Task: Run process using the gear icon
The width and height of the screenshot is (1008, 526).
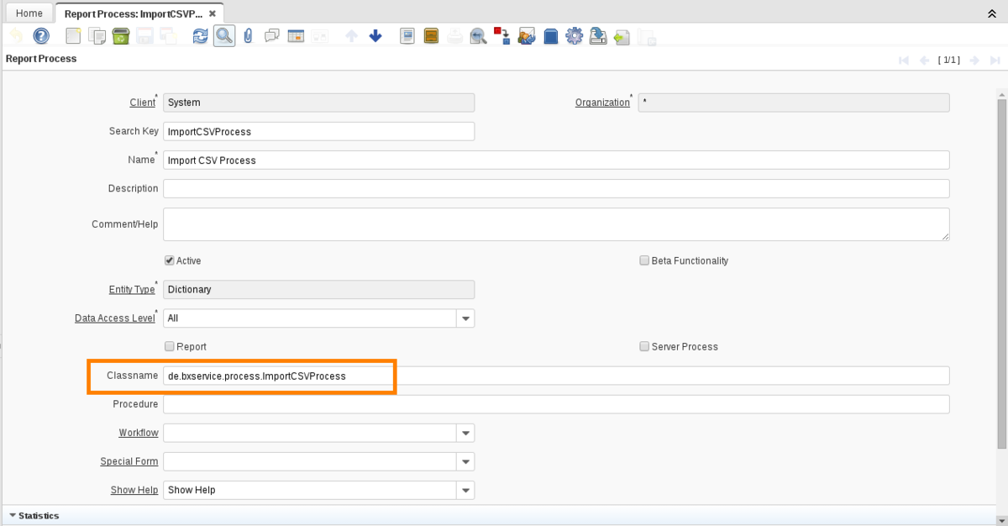Action: pos(575,36)
